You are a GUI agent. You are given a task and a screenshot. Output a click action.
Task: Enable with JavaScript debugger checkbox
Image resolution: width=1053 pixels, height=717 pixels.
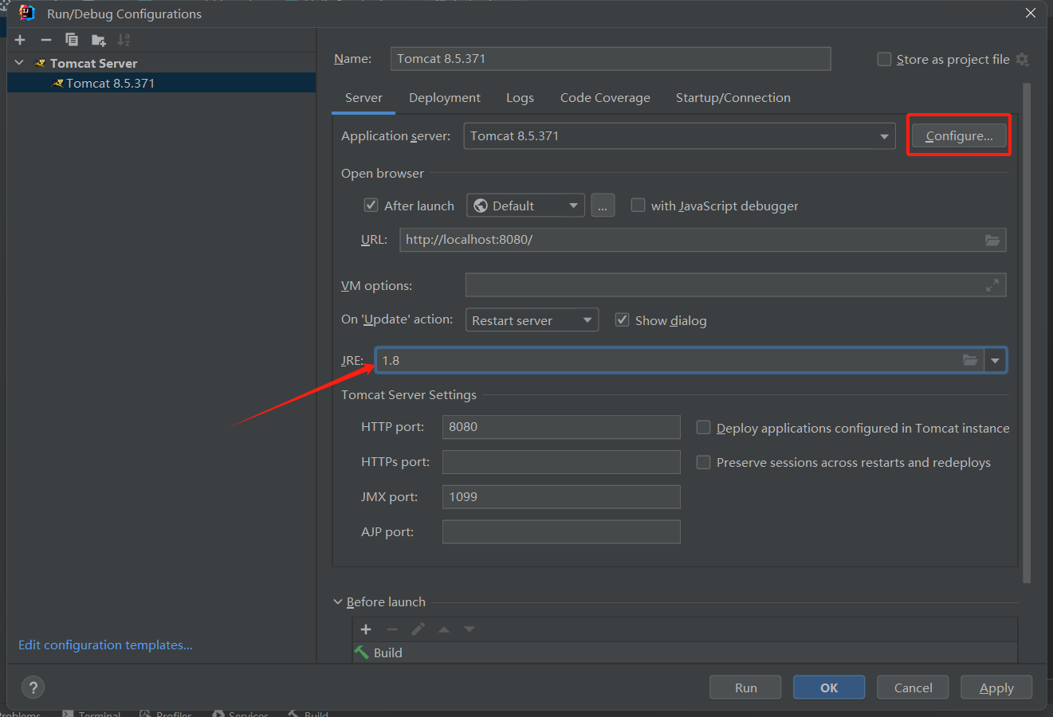pyautogui.click(x=638, y=205)
